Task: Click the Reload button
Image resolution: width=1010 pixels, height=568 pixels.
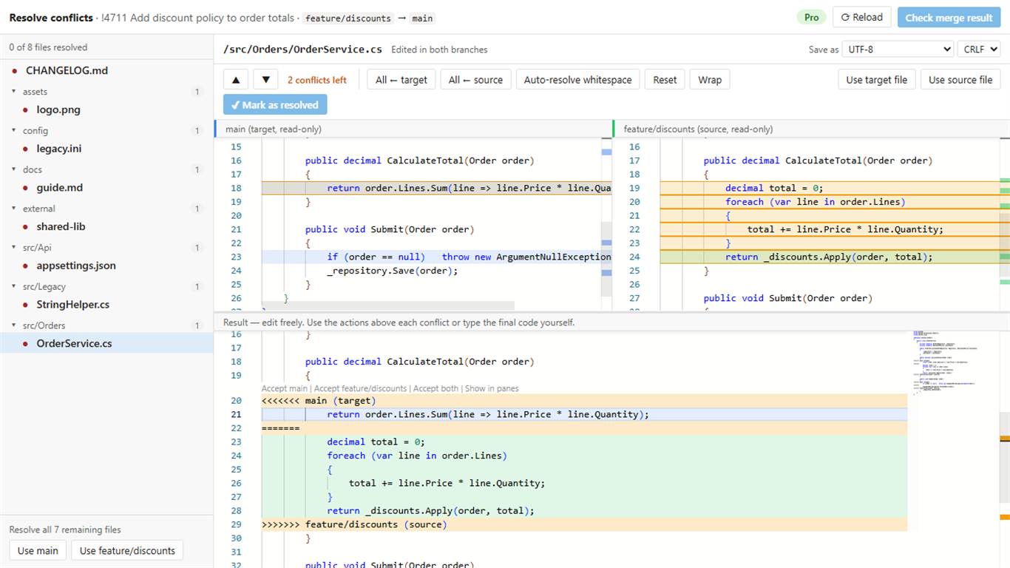Action: click(x=862, y=17)
